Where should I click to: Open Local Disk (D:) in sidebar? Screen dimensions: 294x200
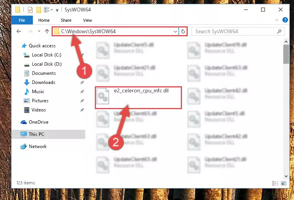[x=47, y=64]
